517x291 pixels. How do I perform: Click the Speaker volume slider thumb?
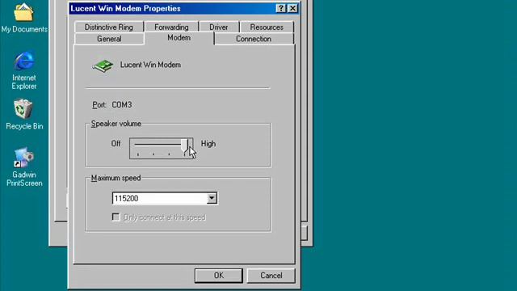tap(185, 145)
